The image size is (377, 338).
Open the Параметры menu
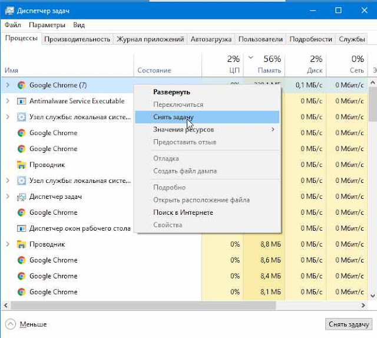pos(47,25)
